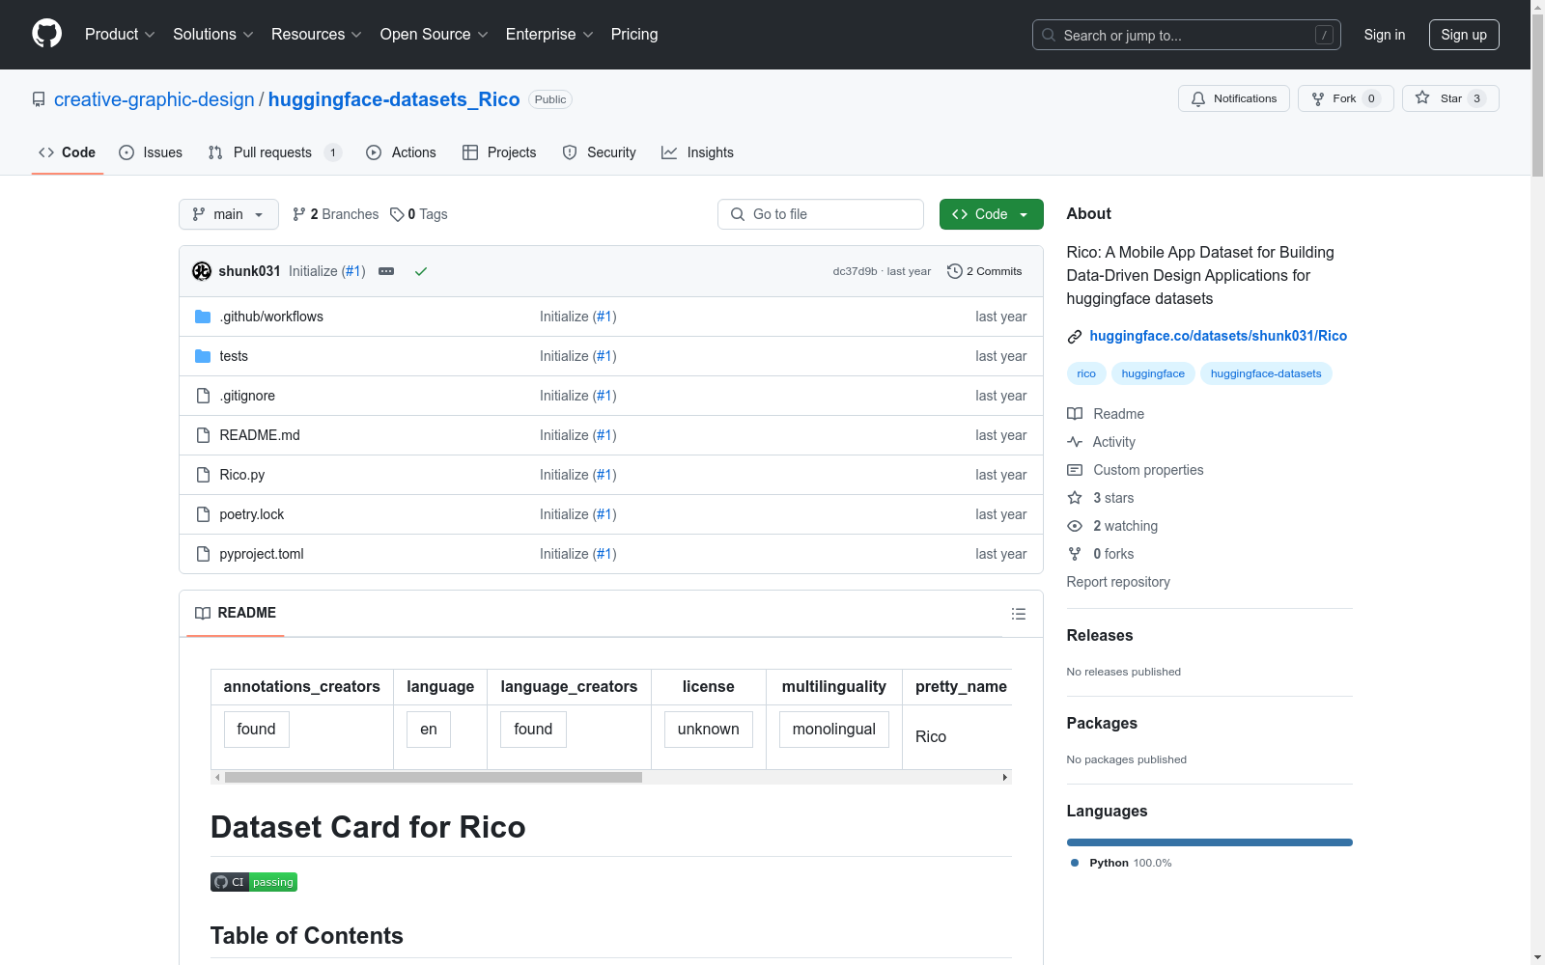Viewport: 1545px width, 965px height.
Task: Open the creative-graphic-design organization link
Action: tap(154, 99)
